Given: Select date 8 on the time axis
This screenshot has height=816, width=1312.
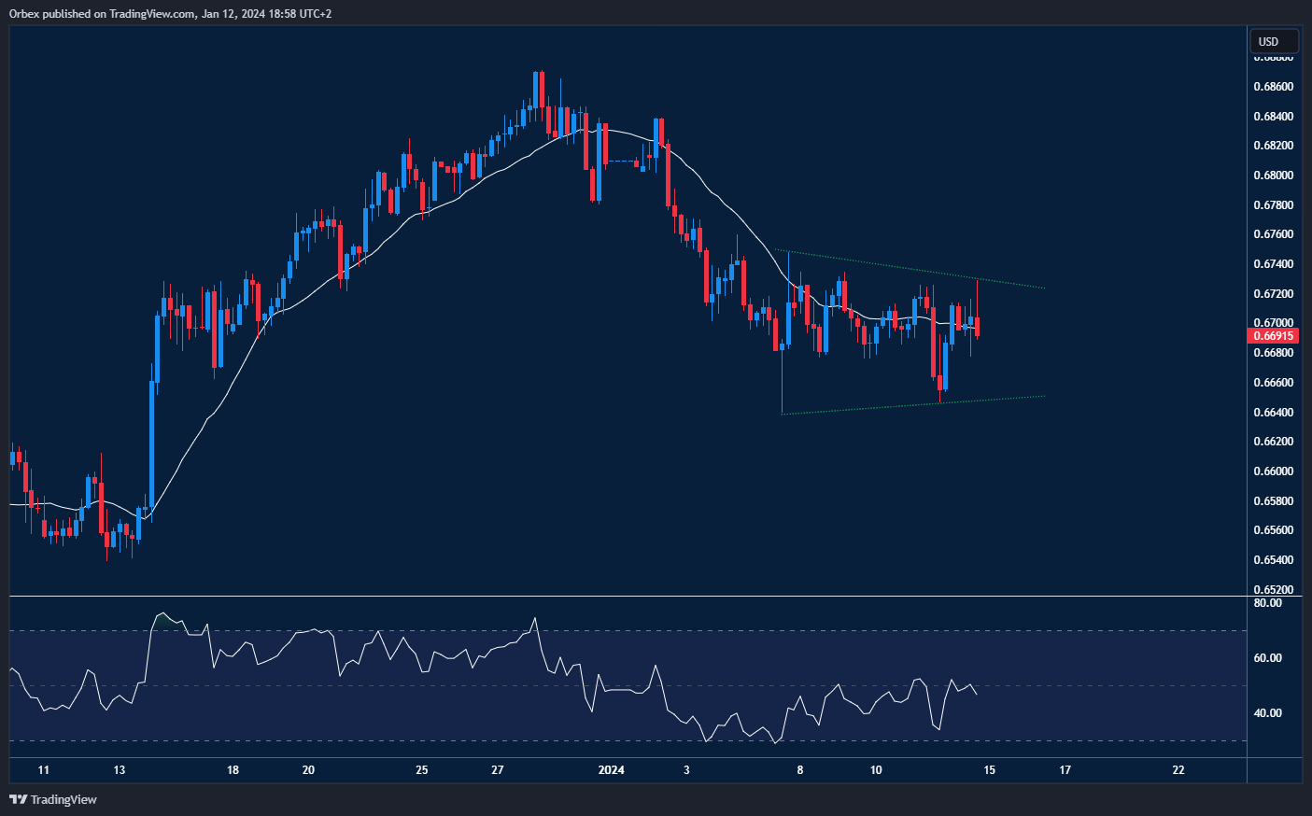Looking at the screenshot, I should (800, 770).
